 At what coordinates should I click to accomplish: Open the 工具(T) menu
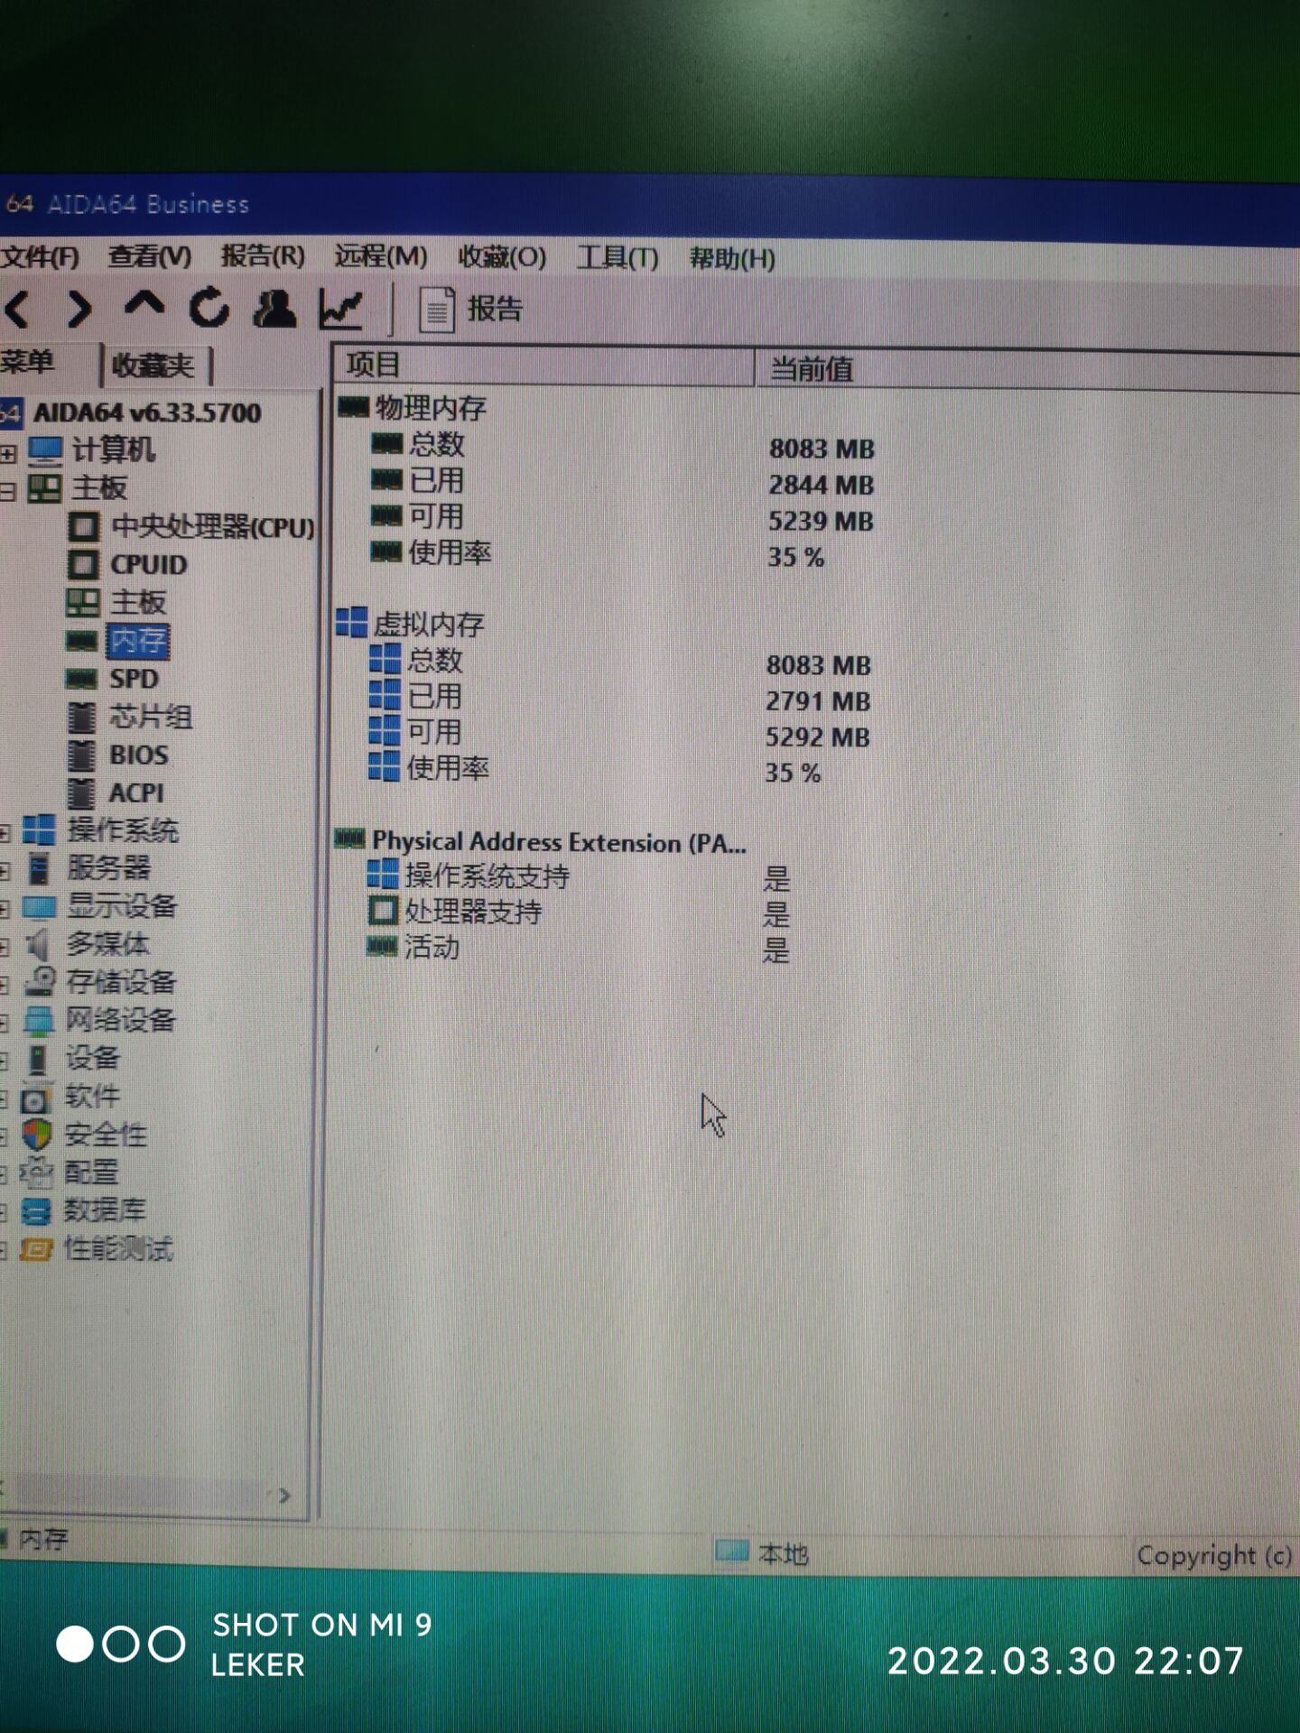click(617, 258)
